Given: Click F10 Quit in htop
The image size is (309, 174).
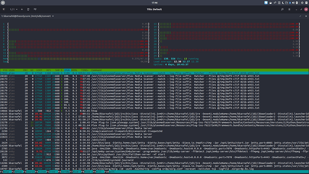Looking at the screenshot, I should [110, 172].
